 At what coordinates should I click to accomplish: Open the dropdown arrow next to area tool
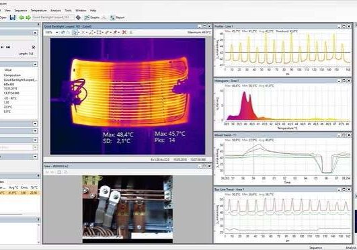click(103, 32)
